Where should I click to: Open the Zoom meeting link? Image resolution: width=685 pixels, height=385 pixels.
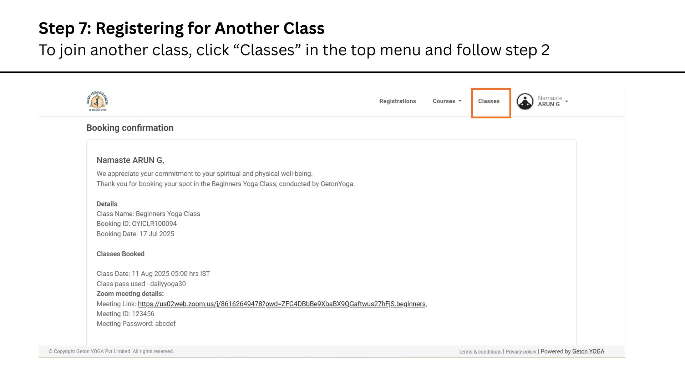[x=281, y=304]
